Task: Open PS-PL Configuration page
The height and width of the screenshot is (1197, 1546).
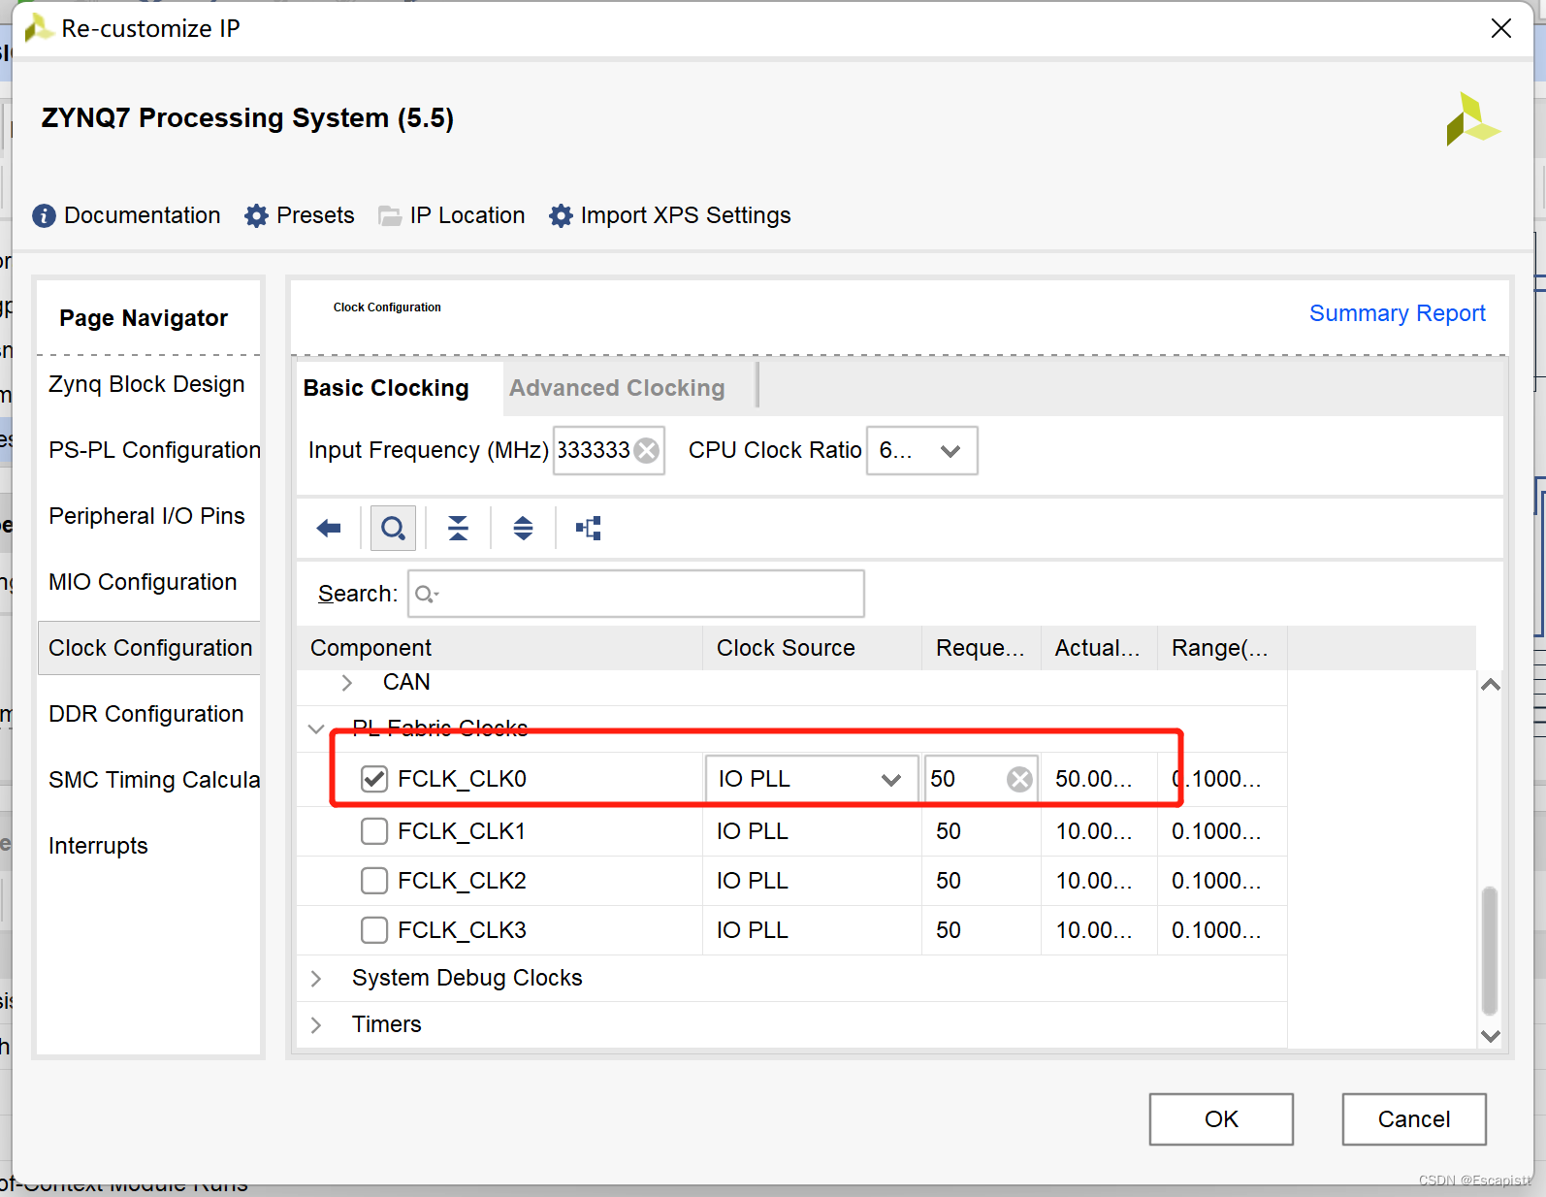Action: tap(154, 450)
